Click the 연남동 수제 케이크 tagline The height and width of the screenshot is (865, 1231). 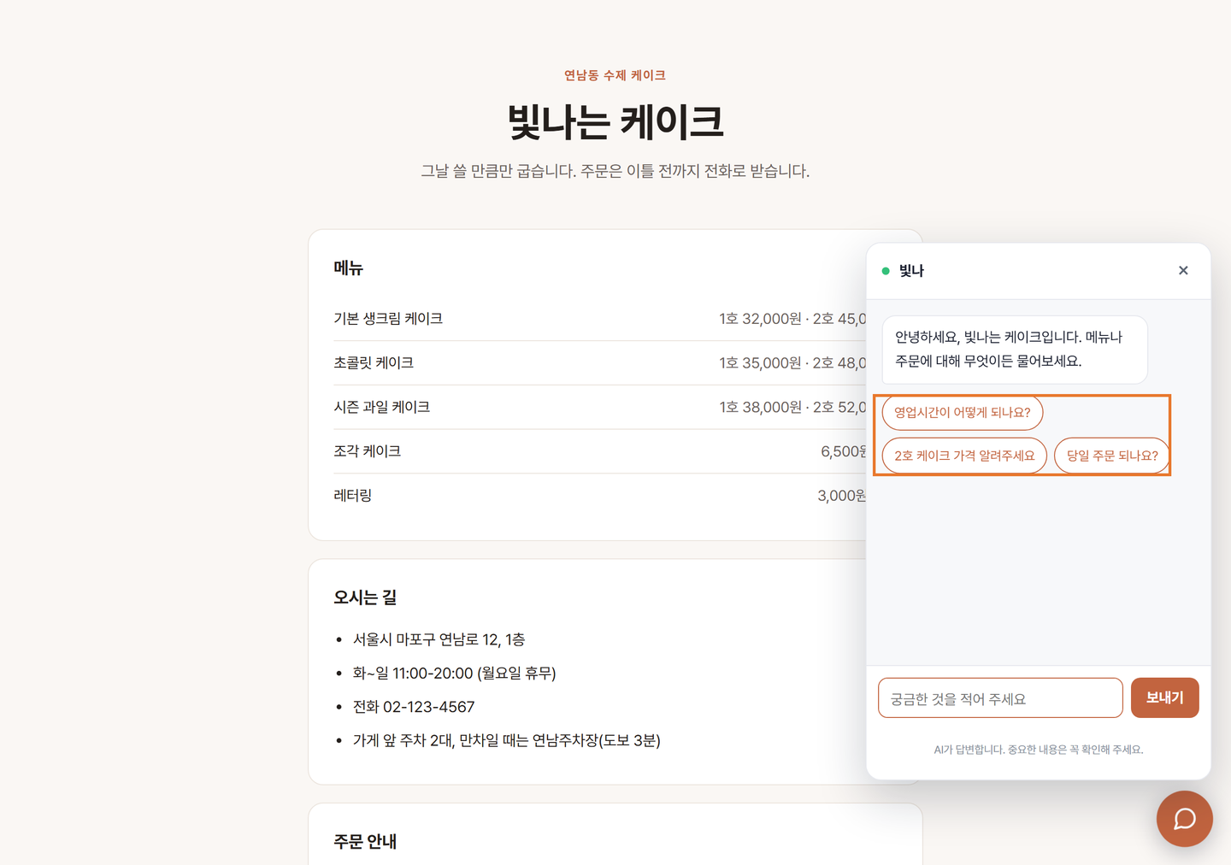click(615, 75)
